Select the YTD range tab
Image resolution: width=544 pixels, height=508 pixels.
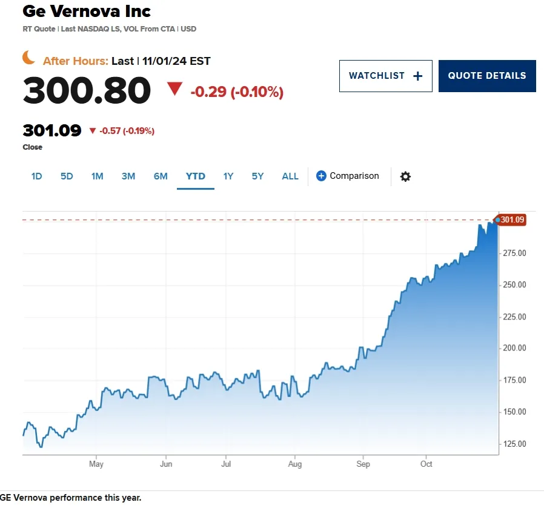(x=195, y=176)
